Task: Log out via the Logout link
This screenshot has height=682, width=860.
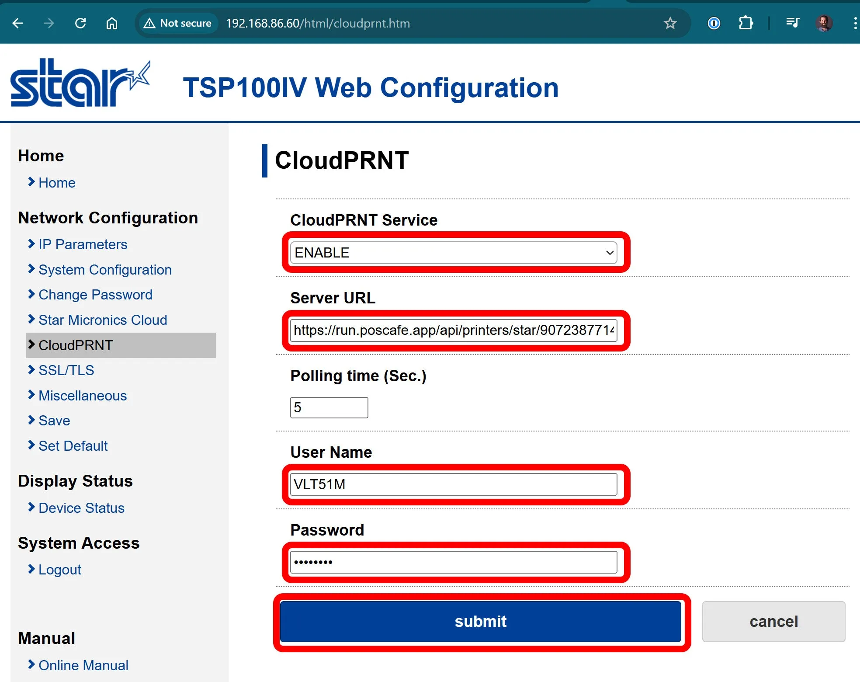Action: click(60, 570)
